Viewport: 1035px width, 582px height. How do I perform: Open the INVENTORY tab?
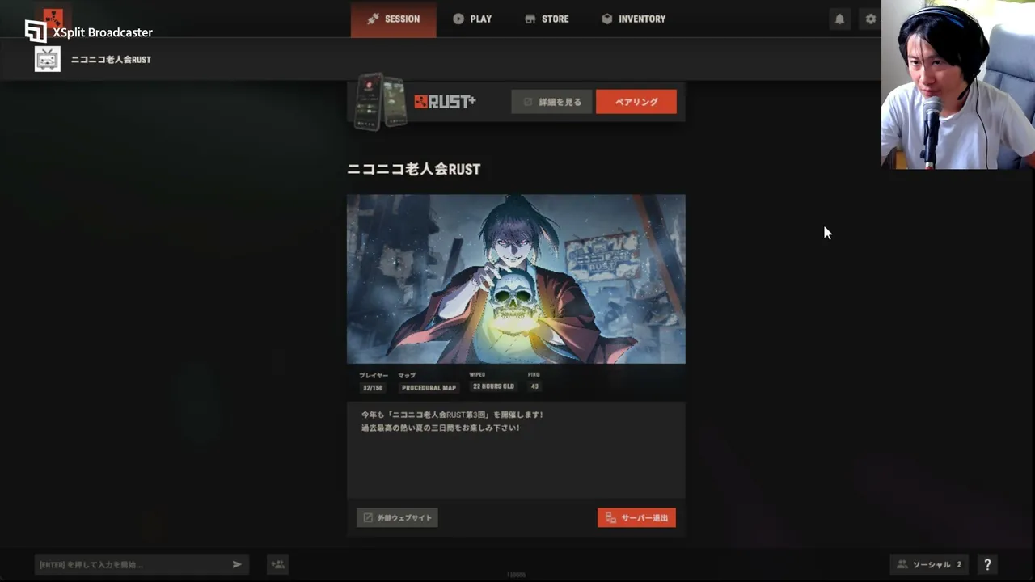point(634,19)
